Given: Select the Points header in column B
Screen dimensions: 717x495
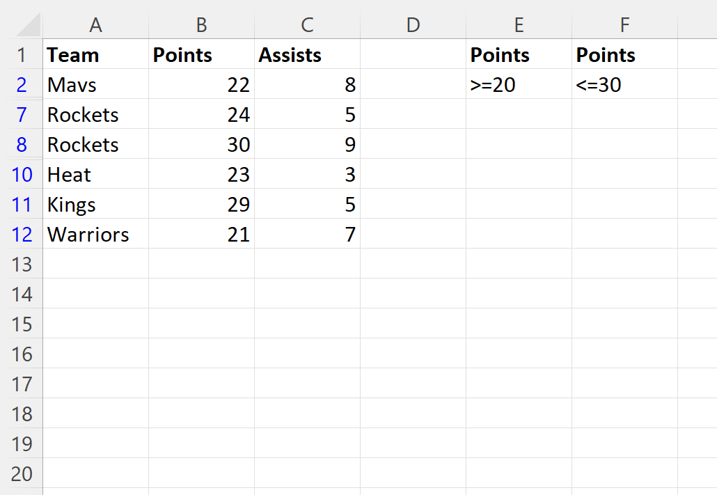Looking at the screenshot, I should pos(201,55).
